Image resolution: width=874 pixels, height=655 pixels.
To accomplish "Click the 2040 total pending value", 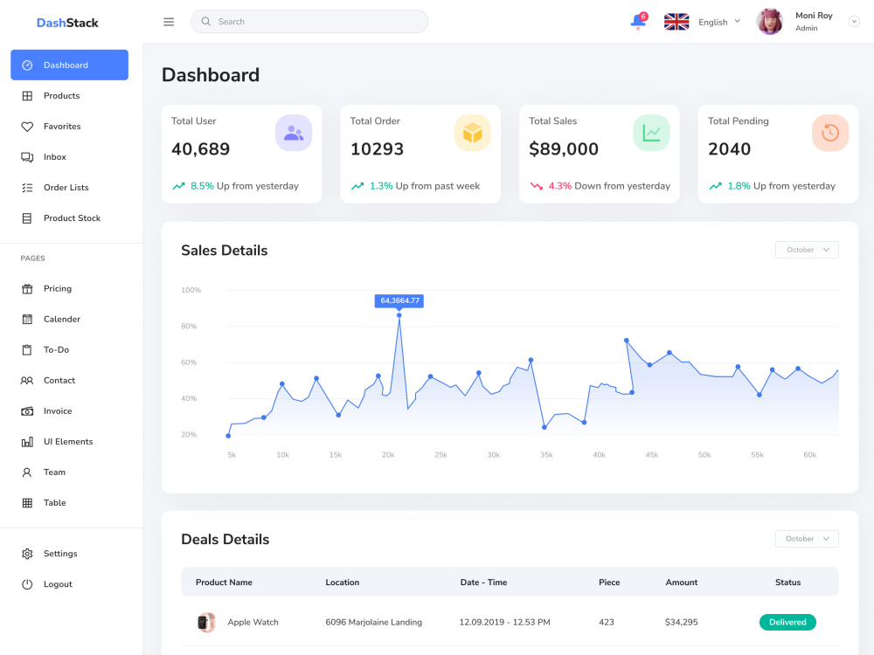I will click(x=729, y=148).
